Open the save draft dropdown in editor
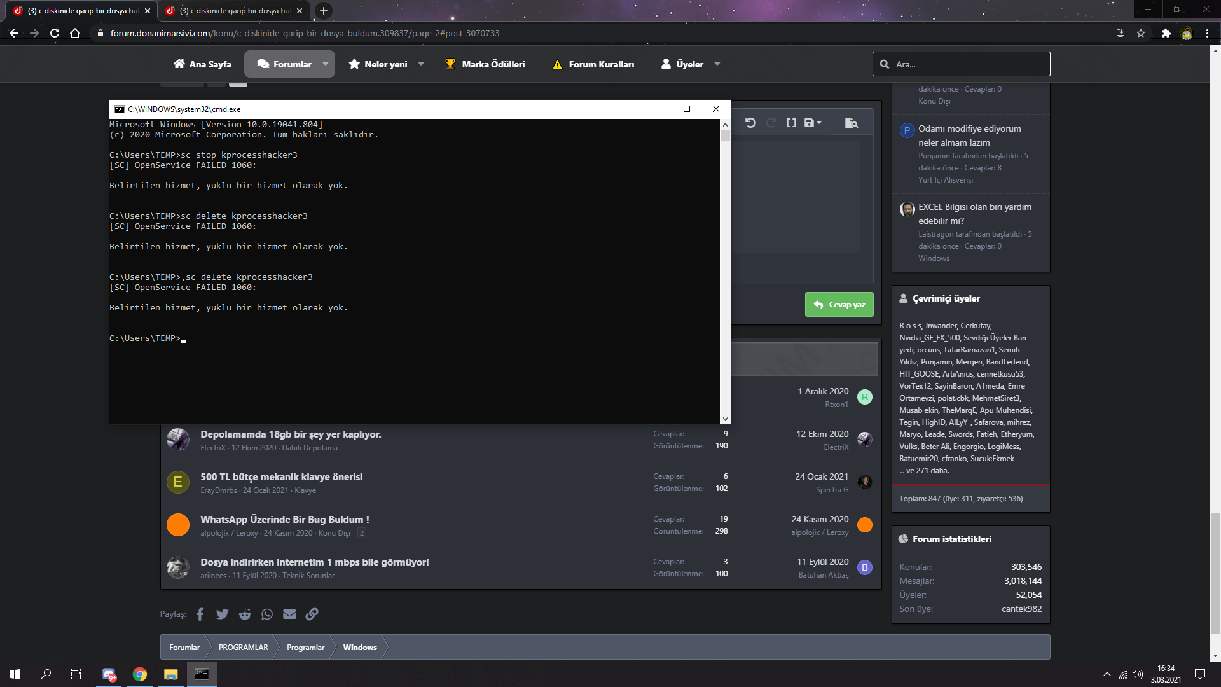The image size is (1221, 687). pos(813,123)
